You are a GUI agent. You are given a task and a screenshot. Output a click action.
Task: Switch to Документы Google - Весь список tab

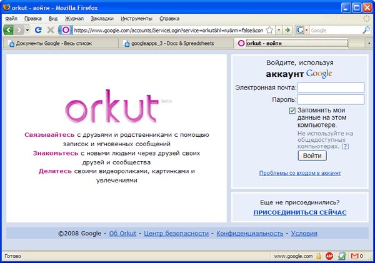coord(60,43)
